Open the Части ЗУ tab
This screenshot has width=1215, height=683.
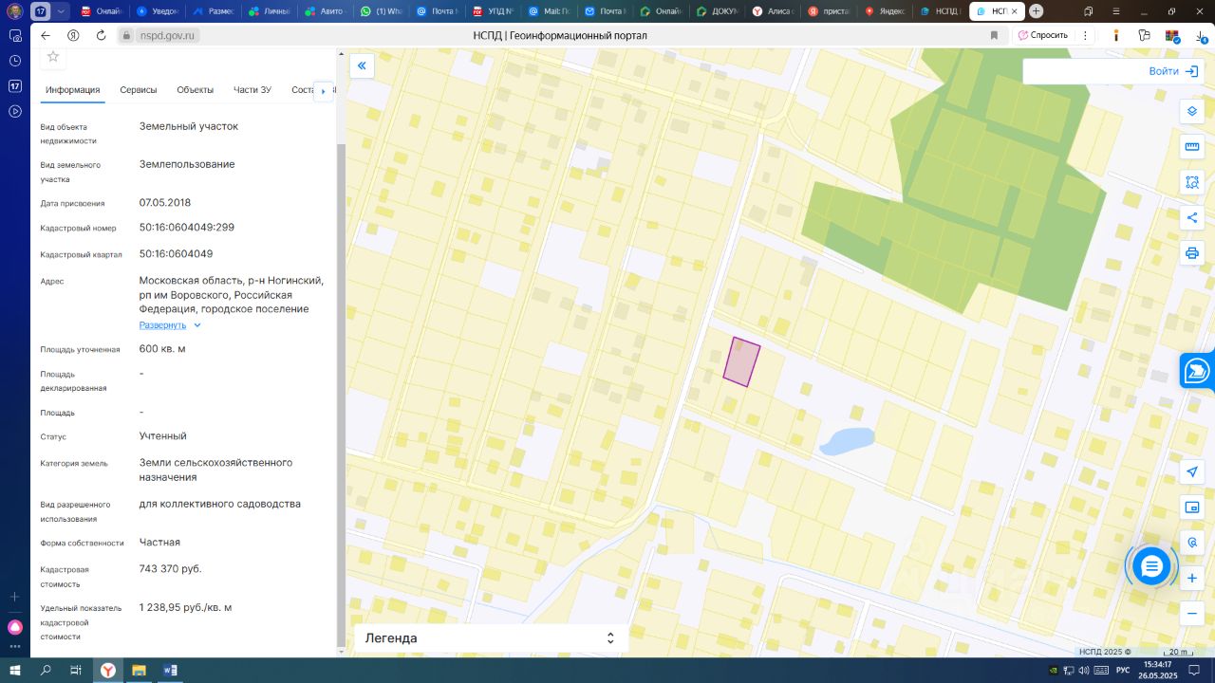tap(252, 90)
